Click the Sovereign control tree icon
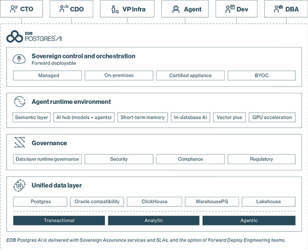The width and height of the screenshot is (308, 250). [19, 59]
